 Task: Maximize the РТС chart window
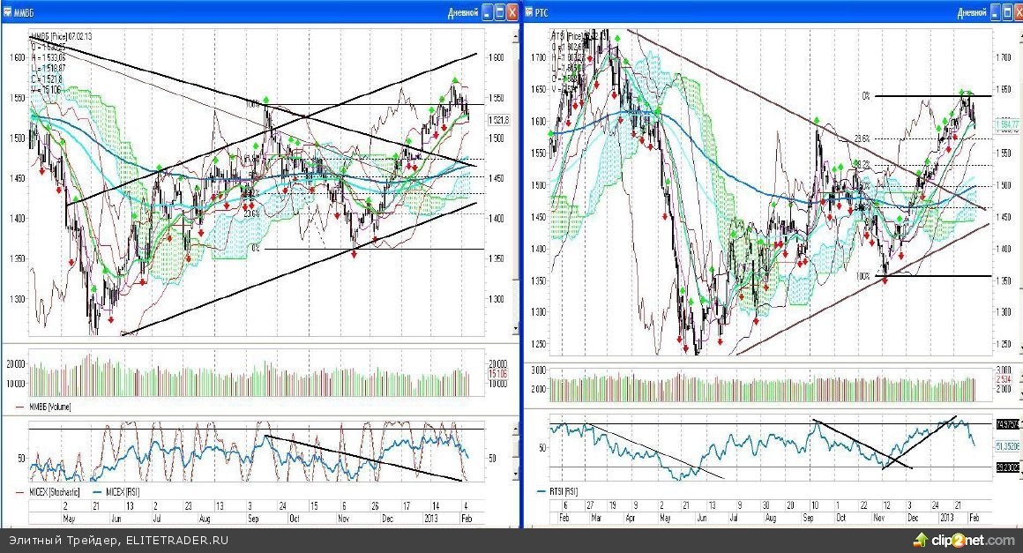[1007, 12]
